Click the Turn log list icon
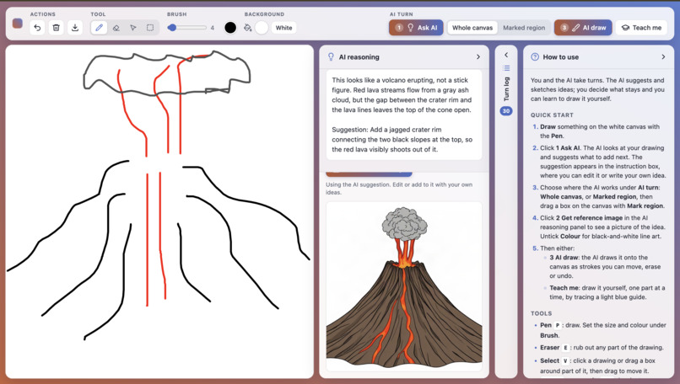680x384 pixels. click(506, 68)
